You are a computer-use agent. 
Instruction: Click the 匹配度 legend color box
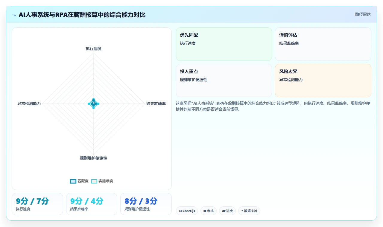tap(73, 181)
